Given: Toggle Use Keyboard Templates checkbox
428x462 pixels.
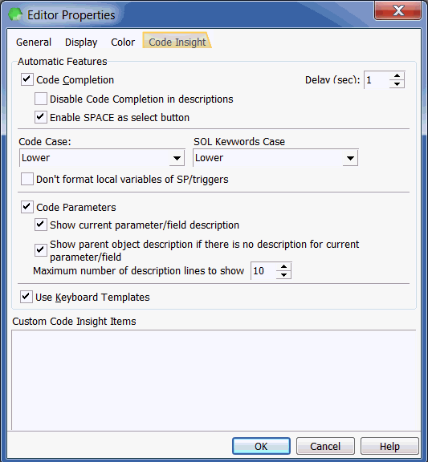Looking at the screenshot, I should 26,297.
